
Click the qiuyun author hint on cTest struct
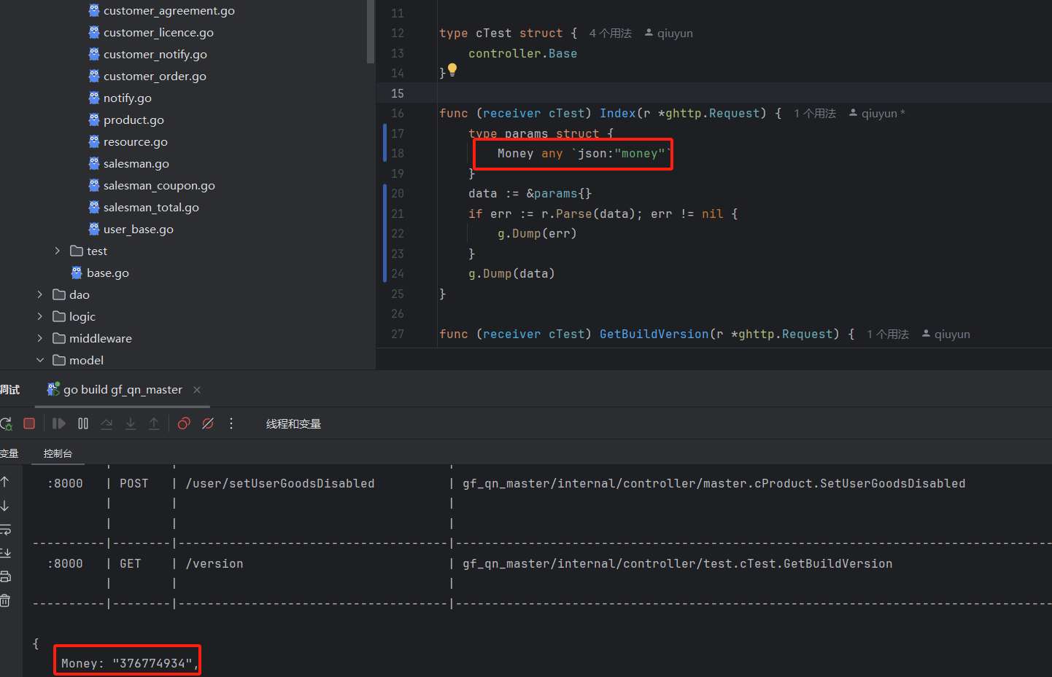(x=669, y=34)
